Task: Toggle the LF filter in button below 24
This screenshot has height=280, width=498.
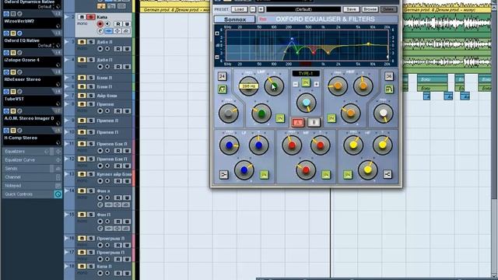Action: pos(223,89)
